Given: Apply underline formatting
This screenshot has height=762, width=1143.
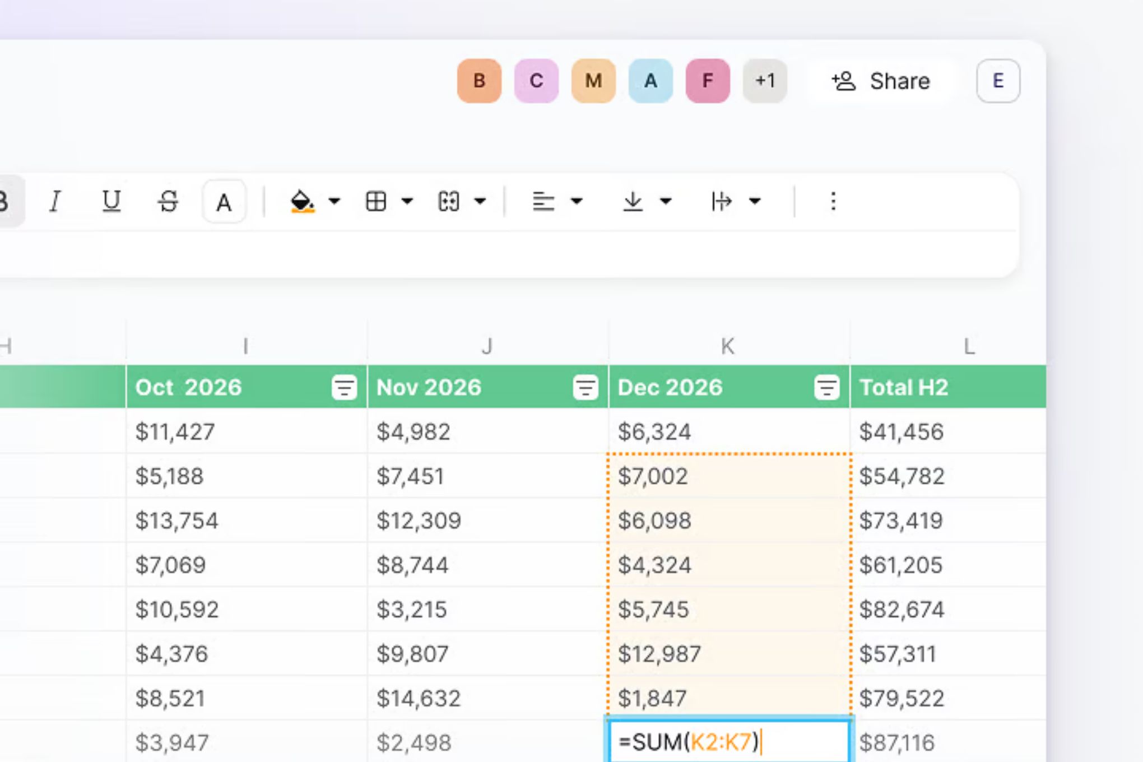Looking at the screenshot, I should 111,202.
